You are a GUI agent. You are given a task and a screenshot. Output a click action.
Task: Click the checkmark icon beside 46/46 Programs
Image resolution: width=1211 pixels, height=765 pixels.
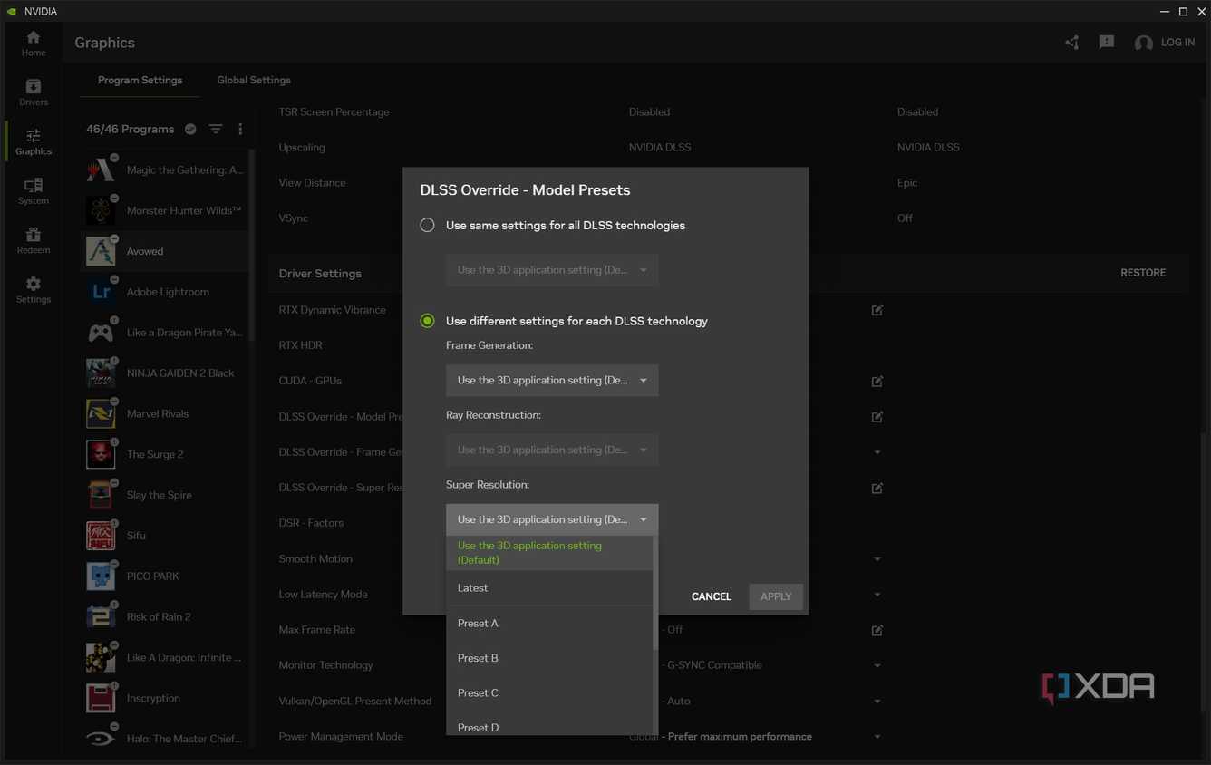pyautogui.click(x=190, y=129)
